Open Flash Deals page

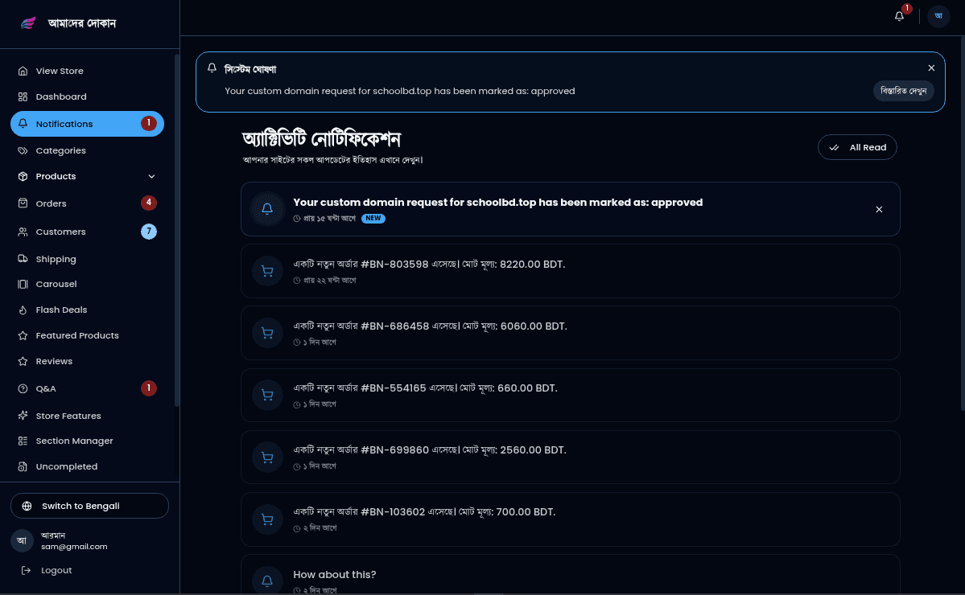[x=61, y=310]
